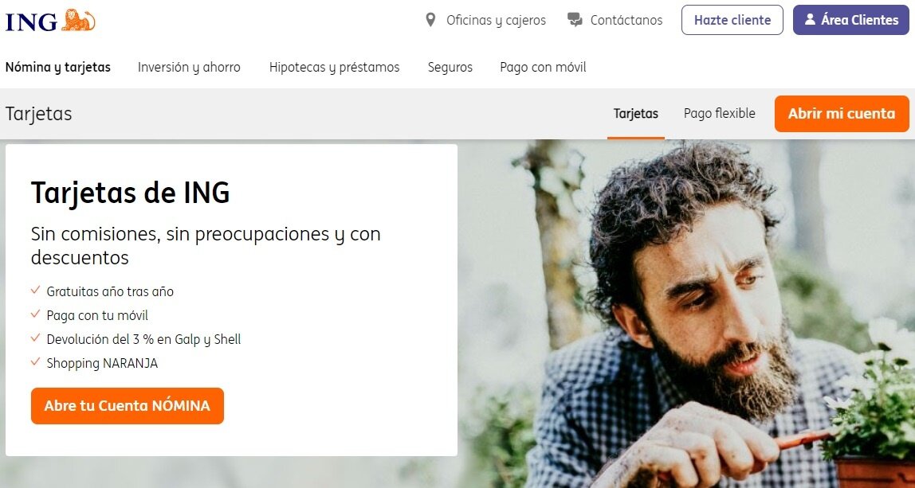This screenshot has height=488, width=915.
Task: Click Abre tu Cuenta NÓMINA button
Action: (128, 406)
